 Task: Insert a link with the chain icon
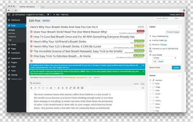pyautogui.click(x=70, y=88)
